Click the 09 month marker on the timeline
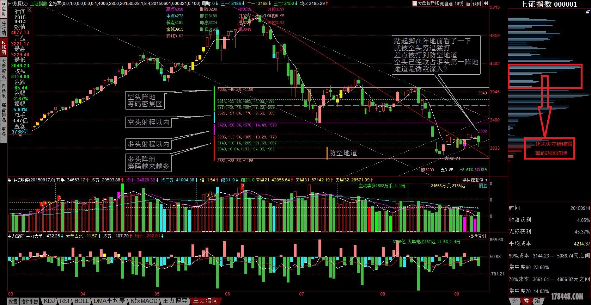 coord(457,294)
